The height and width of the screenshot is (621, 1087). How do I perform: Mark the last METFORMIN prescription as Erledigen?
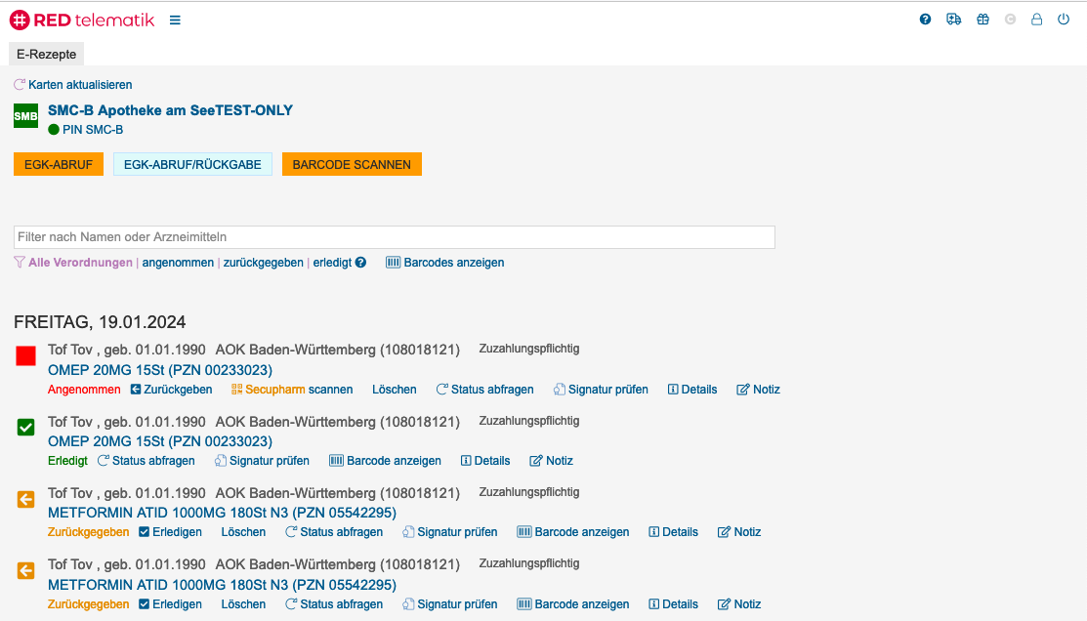click(x=170, y=604)
